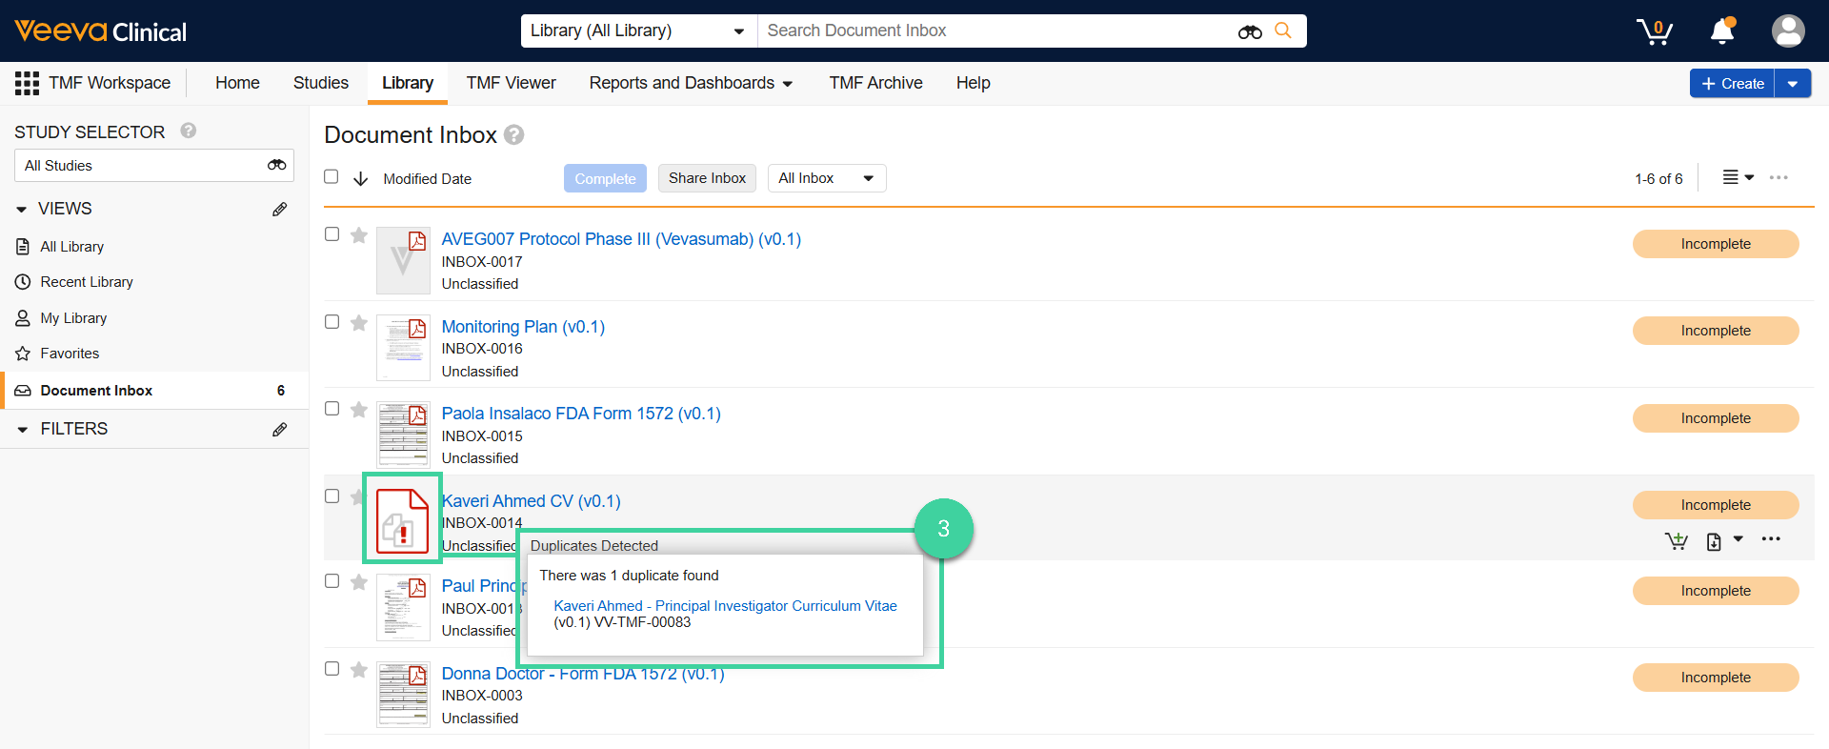Screen dimensions: 1829x749
Task: Check the Monitoring Plan row checkbox
Action: click(x=332, y=321)
